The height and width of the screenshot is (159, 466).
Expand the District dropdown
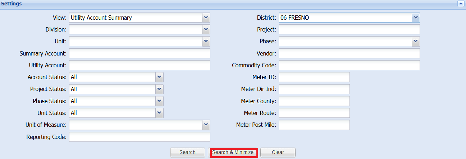coord(415,18)
